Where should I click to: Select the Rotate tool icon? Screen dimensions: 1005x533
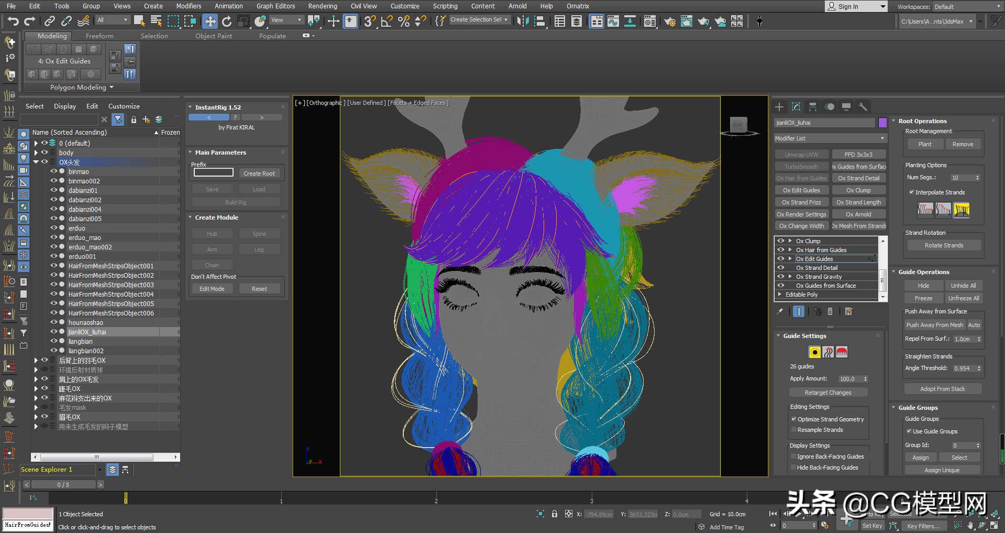(x=227, y=21)
